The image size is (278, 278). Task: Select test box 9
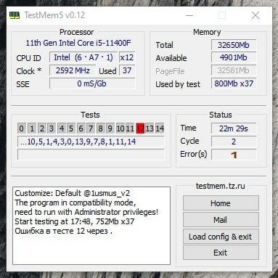(110, 128)
